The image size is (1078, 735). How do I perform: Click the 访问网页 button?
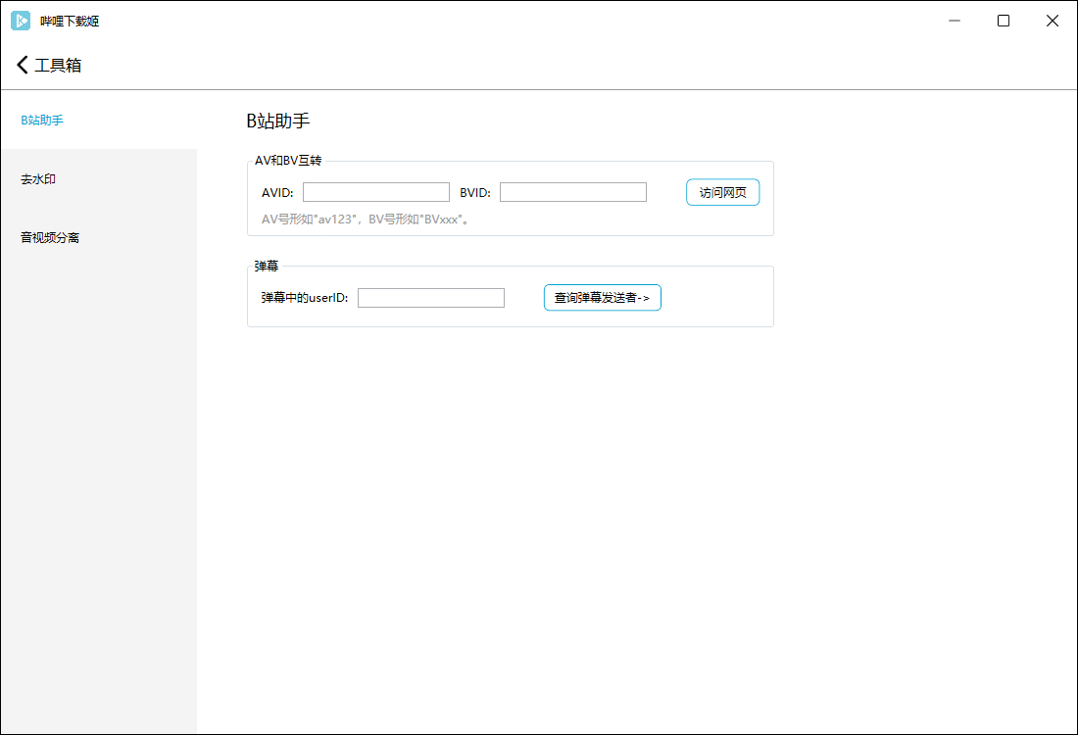722,192
